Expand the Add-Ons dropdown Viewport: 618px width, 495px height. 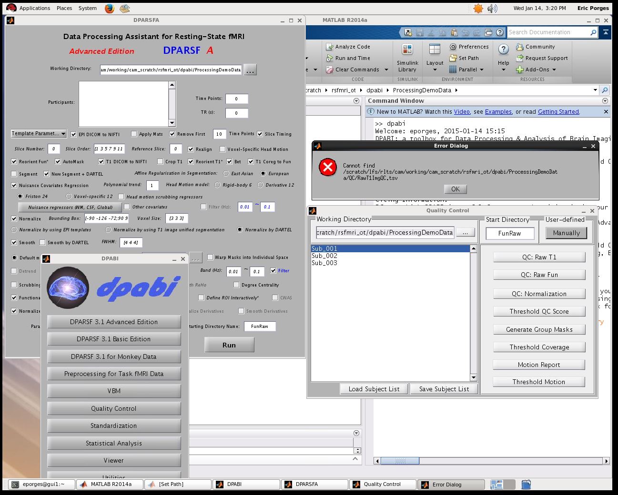click(x=554, y=69)
